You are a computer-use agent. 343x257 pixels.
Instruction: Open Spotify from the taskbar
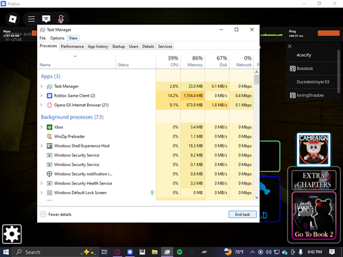coord(180,252)
